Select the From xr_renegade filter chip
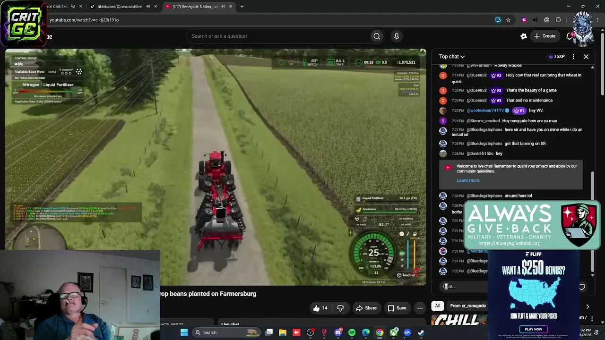 tap(468, 306)
